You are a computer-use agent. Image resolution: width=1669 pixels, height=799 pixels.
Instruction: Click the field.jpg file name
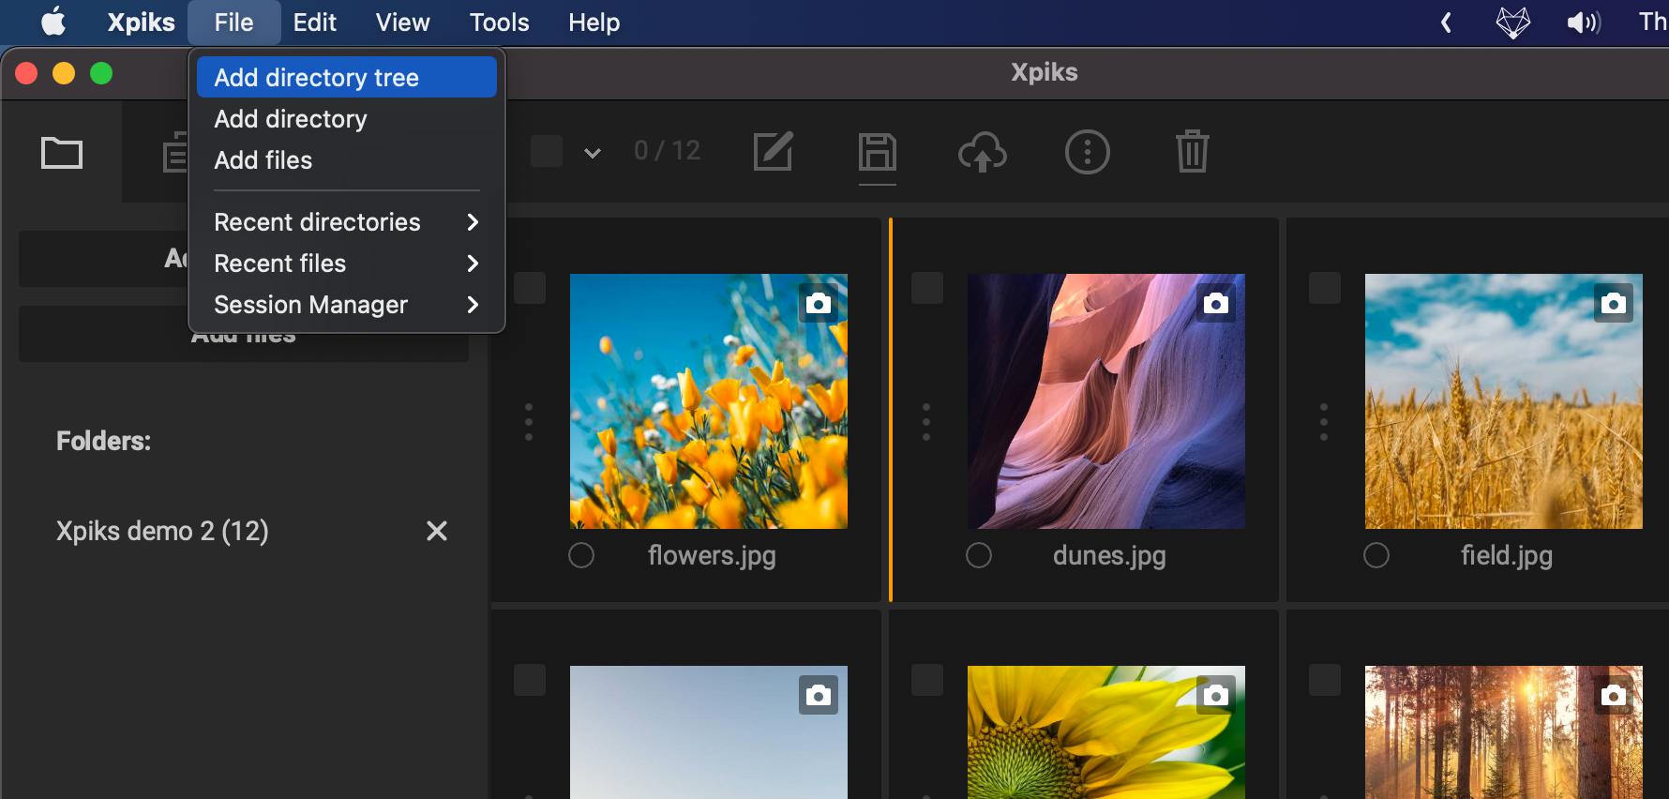(1507, 556)
